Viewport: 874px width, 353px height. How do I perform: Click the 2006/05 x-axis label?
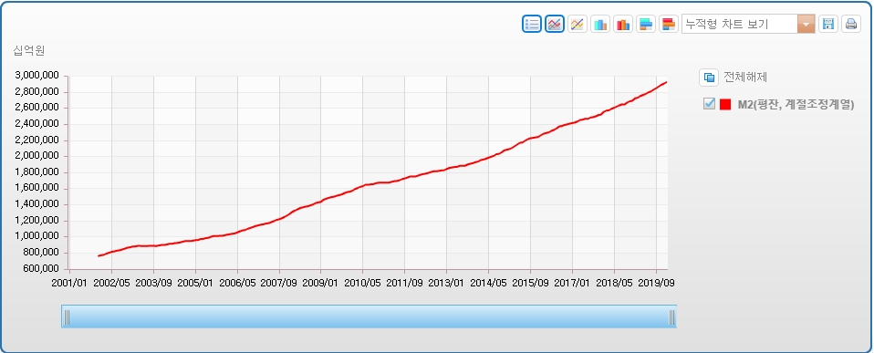click(237, 283)
